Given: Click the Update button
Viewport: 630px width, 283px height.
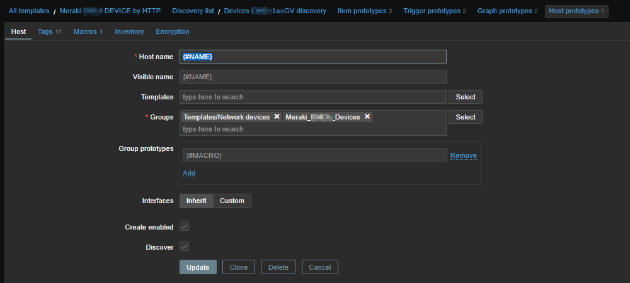Looking at the screenshot, I should (198, 267).
